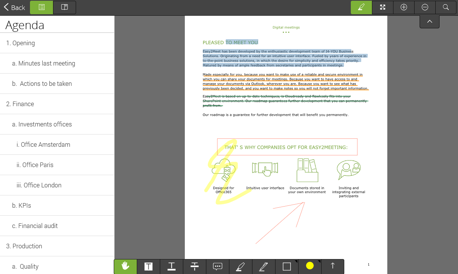Click the THAT'S WHY COMPANIES OPT heading
This screenshot has height=274, width=458.
tap(286, 147)
